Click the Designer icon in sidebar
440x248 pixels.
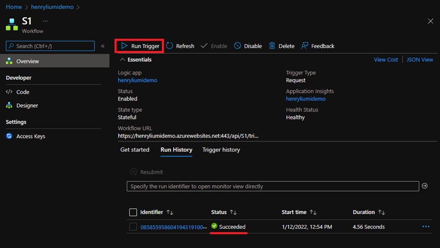9,105
